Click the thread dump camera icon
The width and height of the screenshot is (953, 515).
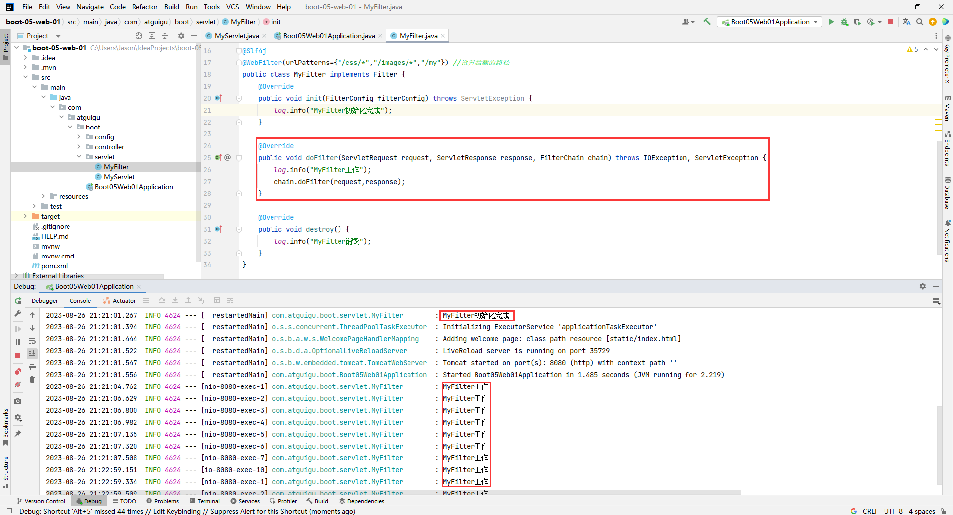coord(18,401)
